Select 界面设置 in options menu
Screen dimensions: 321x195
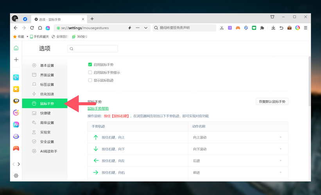point(45,75)
